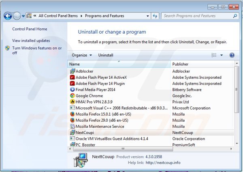Open the address bar history dropdown
The image size is (243, 172).
tap(148, 16)
